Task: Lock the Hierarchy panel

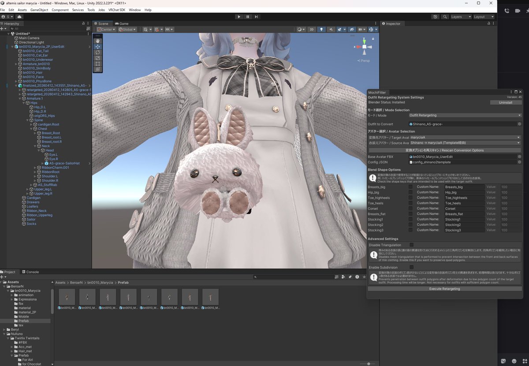Action: (83, 23)
